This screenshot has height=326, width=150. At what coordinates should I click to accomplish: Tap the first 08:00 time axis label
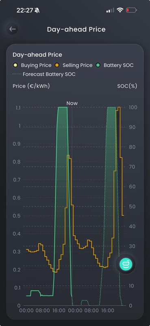[x=43, y=311]
